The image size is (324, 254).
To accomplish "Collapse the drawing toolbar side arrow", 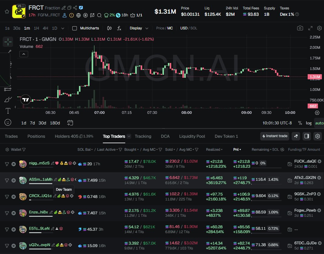I will (15, 107).
